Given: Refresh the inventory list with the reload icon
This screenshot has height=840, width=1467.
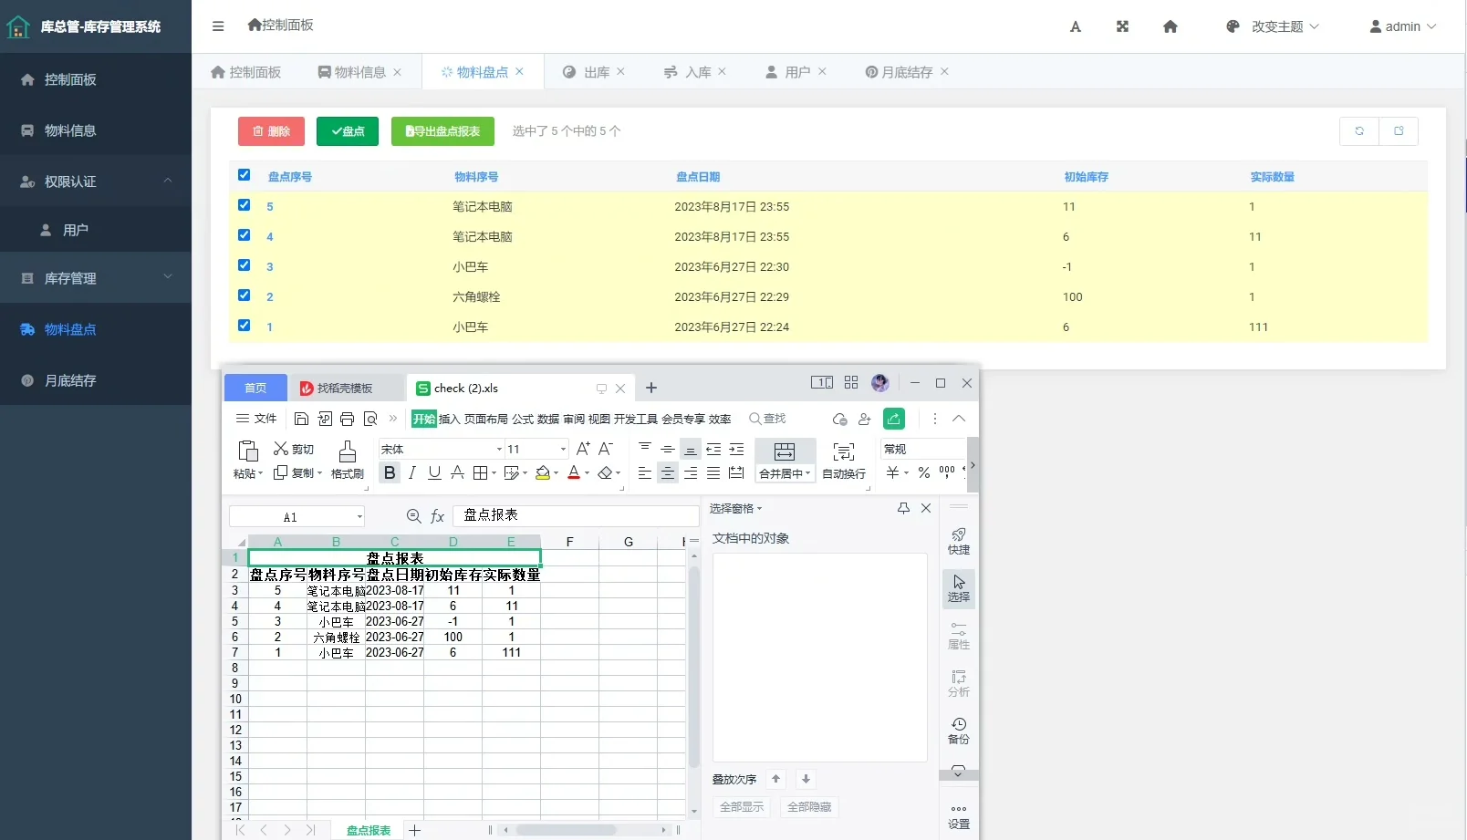Looking at the screenshot, I should pyautogui.click(x=1359, y=131).
